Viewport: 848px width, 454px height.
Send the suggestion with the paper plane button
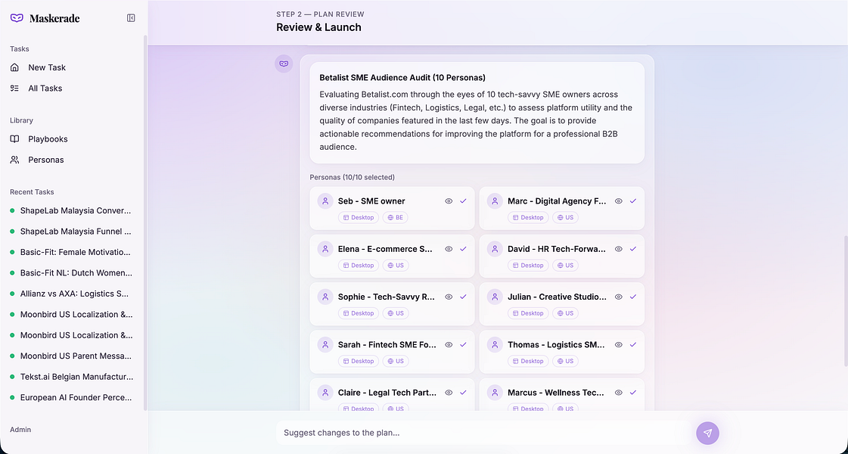(x=708, y=433)
